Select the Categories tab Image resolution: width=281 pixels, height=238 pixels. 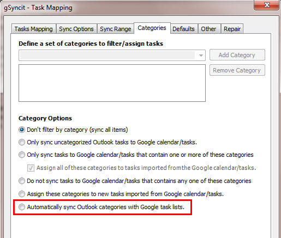[x=152, y=28]
